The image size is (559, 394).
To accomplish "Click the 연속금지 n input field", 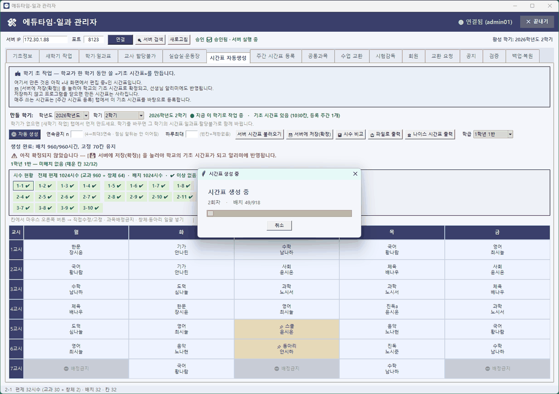I will click(x=77, y=134).
